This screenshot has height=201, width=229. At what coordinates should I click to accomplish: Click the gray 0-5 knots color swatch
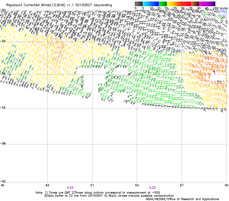(x=139, y=4)
